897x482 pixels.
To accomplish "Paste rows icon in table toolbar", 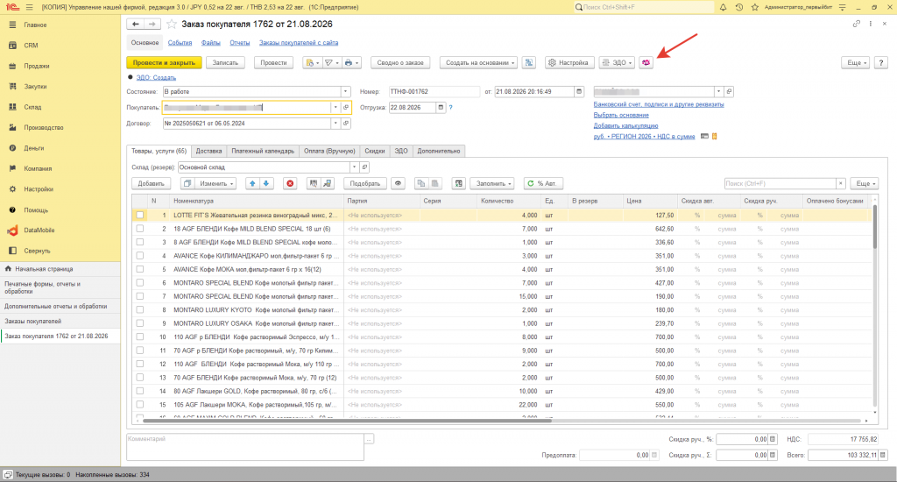I will coord(434,183).
